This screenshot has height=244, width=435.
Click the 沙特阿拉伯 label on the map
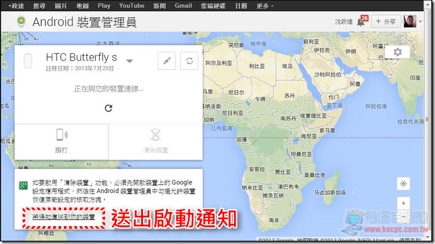pos(328,74)
